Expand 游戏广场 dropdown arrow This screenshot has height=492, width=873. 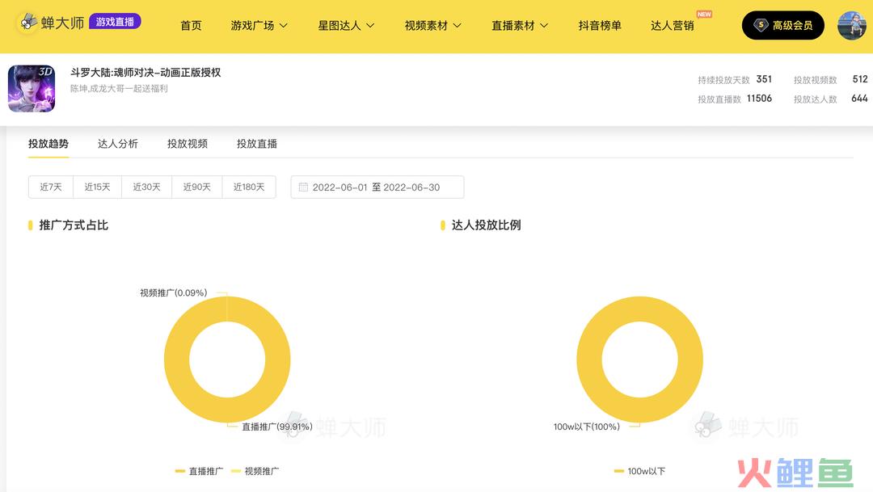point(284,26)
